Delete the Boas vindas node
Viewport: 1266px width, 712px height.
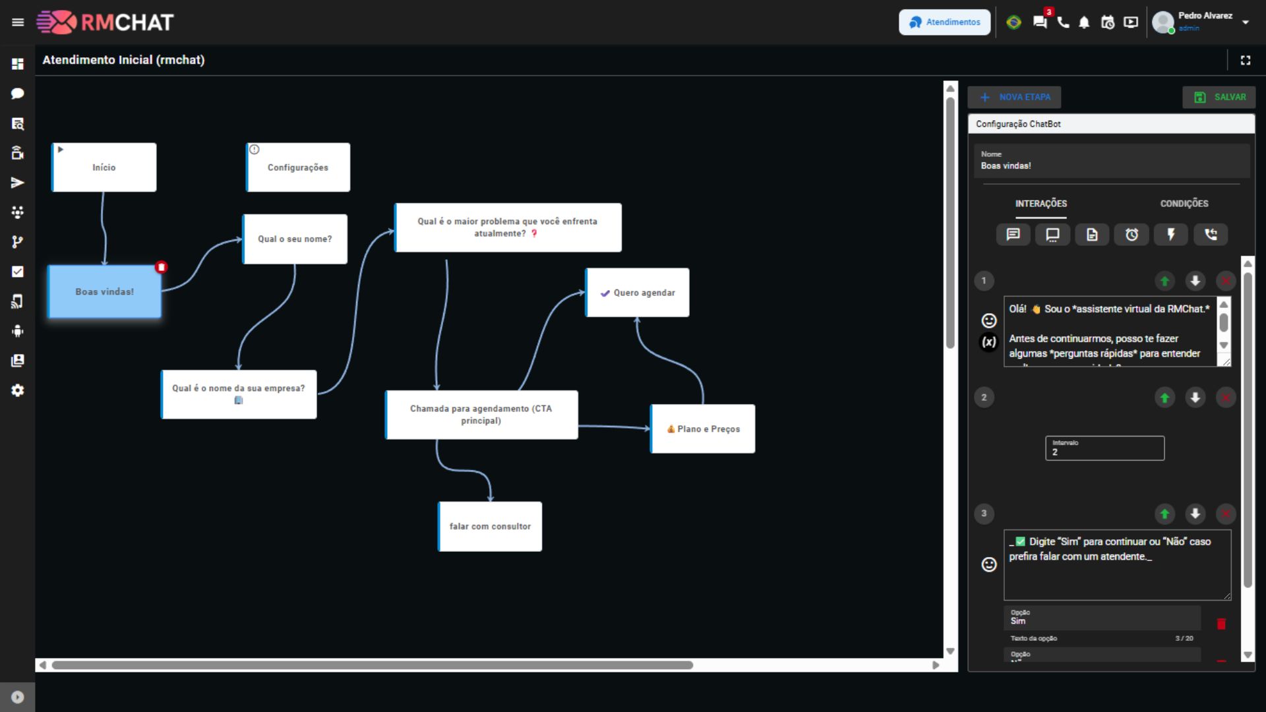coord(162,267)
